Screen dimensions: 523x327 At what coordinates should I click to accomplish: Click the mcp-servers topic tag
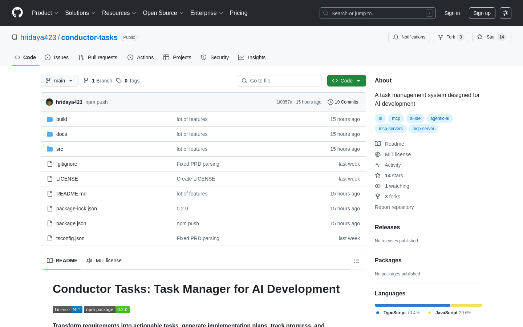pyautogui.click(x=391, y=129)
